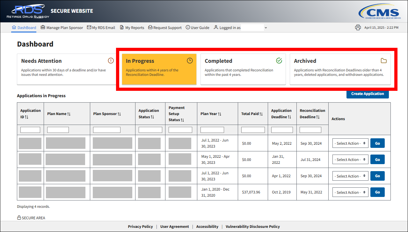Sort by Plan Year column arrows
Image resolution: width=408 pixels, height=232 pixels.
point(220,114)
